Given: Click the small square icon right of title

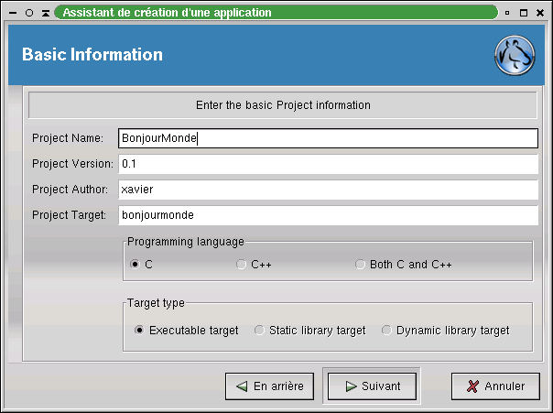Looking at the screenshot, I should [508, 13].
